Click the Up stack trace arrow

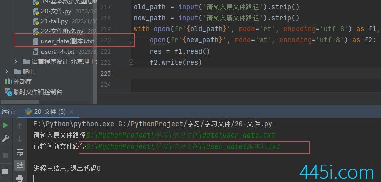(20, 125)
